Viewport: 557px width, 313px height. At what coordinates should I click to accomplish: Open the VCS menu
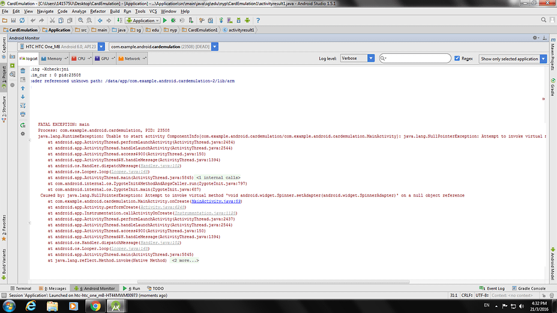(153, 11)
